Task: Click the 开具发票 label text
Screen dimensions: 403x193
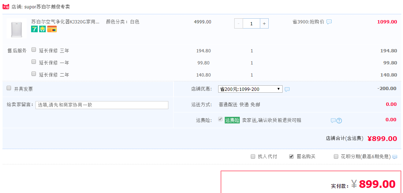Action: pyautogui.click(x=23, y=89)
